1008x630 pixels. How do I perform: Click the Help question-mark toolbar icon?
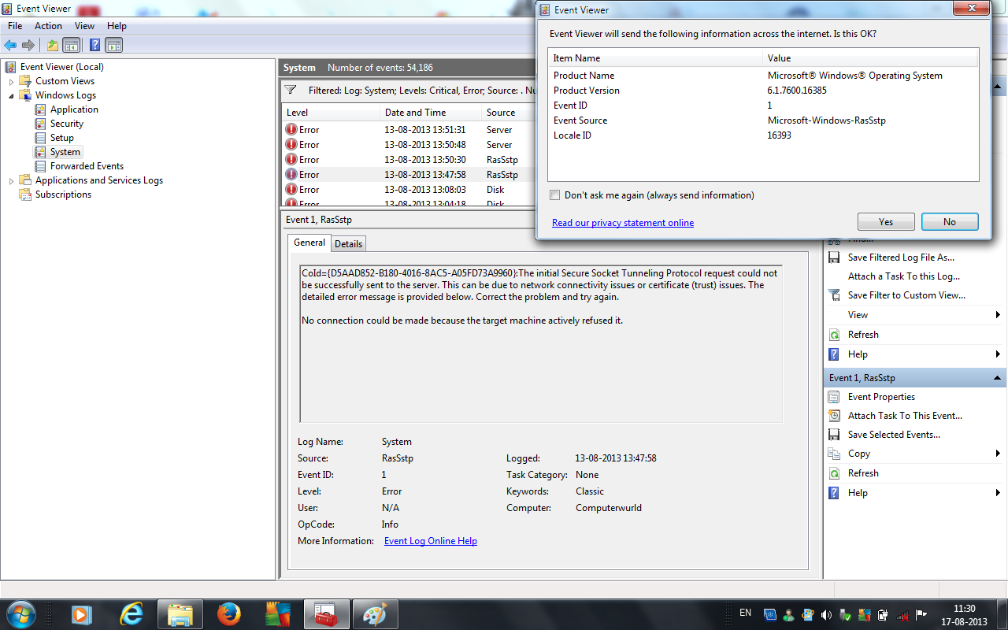coord(94,45)
